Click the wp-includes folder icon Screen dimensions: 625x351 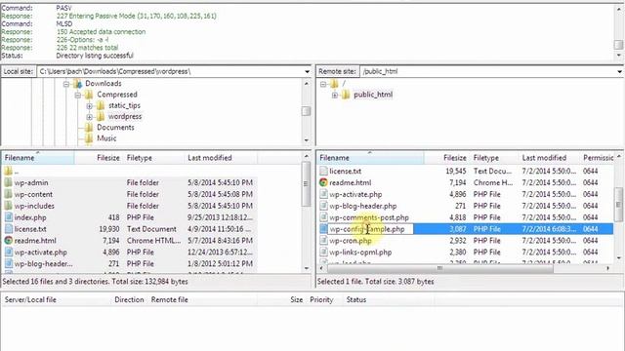(x=9, y=206)
